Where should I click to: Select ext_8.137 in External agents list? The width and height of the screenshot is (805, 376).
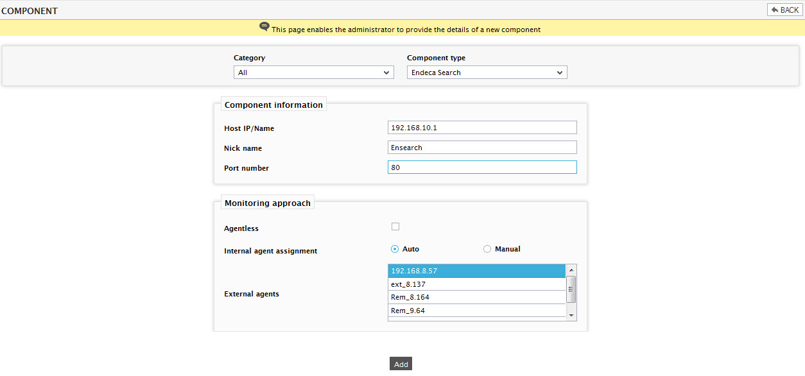coord(477,284)
